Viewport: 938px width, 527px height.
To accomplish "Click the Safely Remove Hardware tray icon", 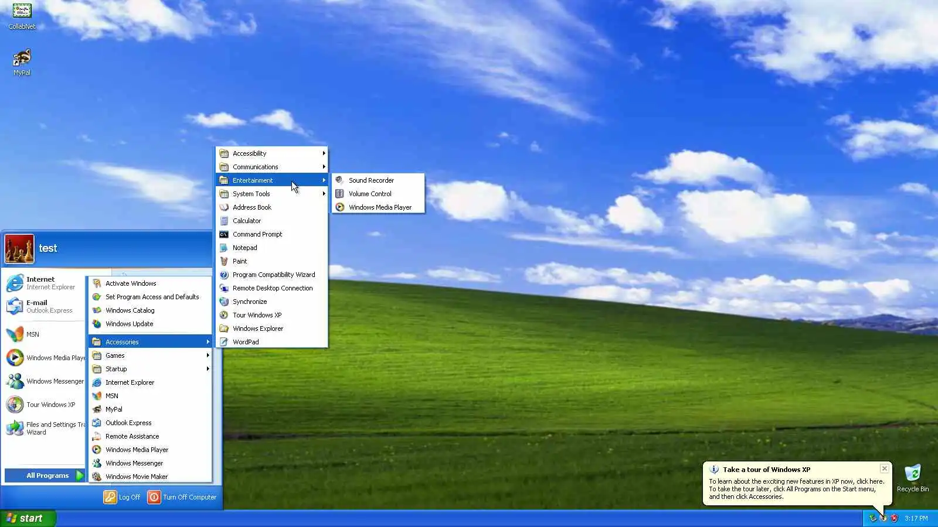I will pos(873,518).
